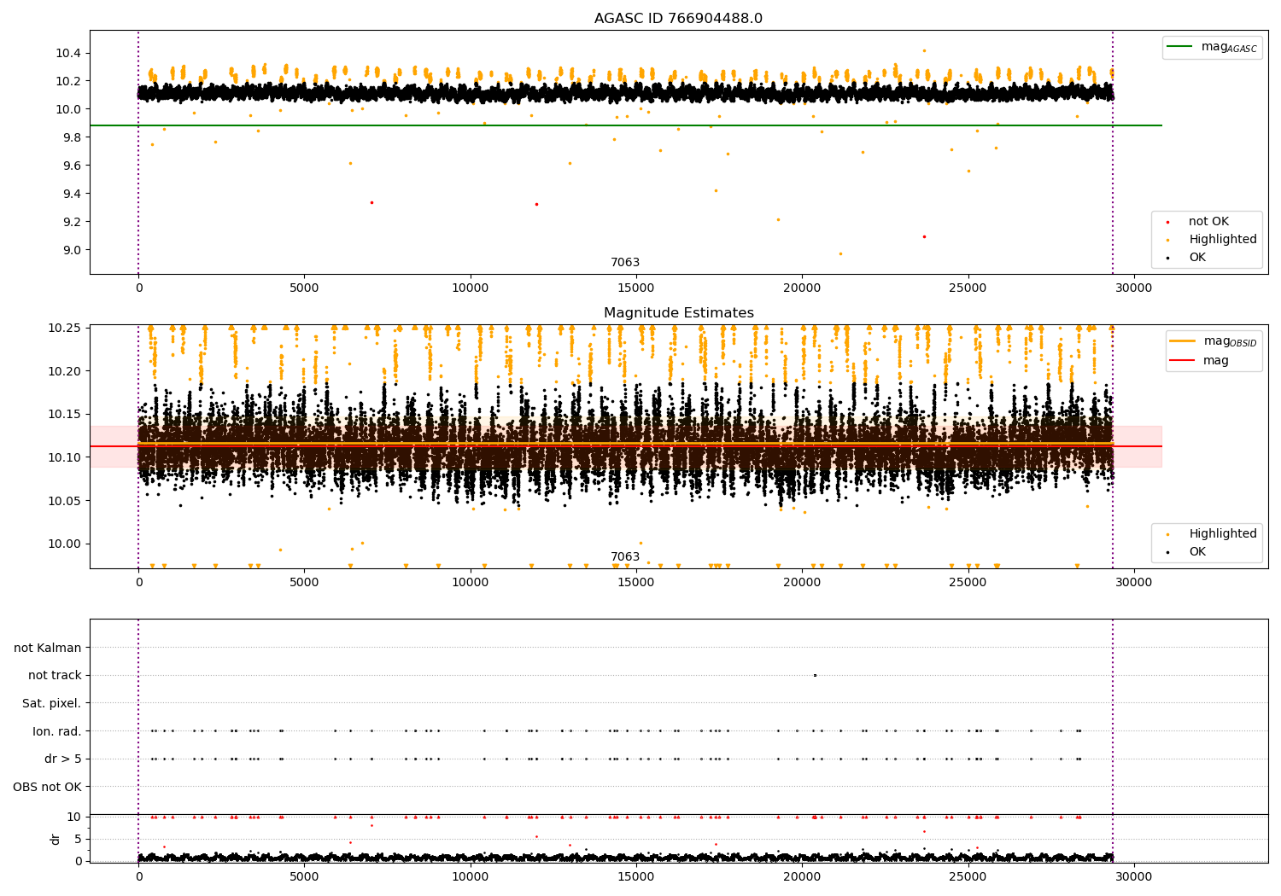This screenshot has height=896, width=1281.
Task: Click the orange mag OBSID legend line
Action: pos(1183,341)
